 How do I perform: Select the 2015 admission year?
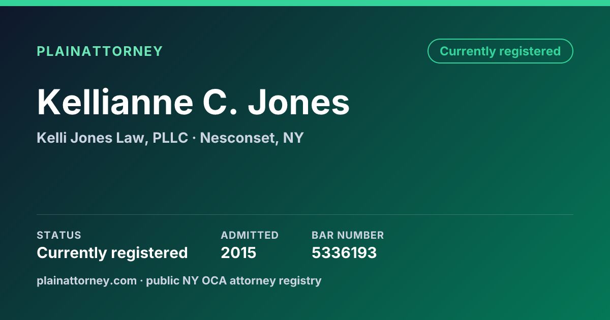point(238,252)
